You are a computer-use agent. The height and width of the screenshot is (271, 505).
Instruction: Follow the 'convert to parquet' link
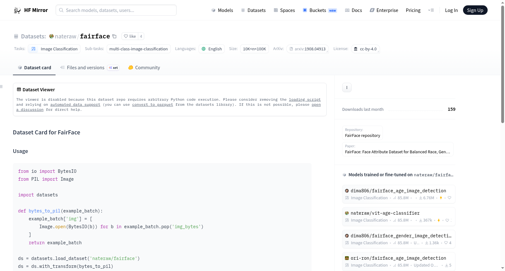[152, 104]
